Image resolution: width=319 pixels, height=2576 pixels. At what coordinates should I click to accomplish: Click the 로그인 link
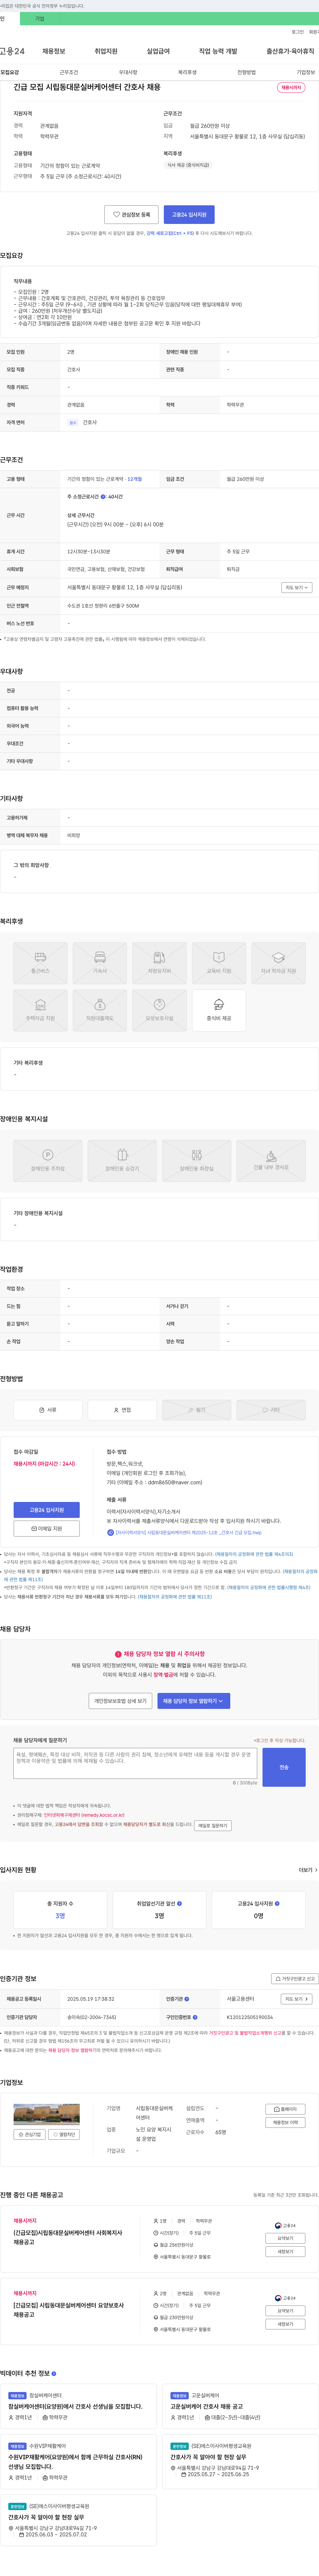click(298, 32)
